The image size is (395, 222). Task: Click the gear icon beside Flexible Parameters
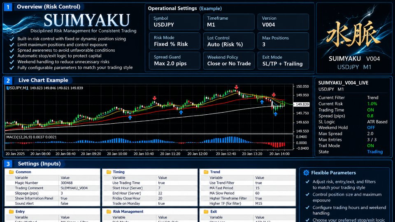pyautogui.click(x=306, y=173)
